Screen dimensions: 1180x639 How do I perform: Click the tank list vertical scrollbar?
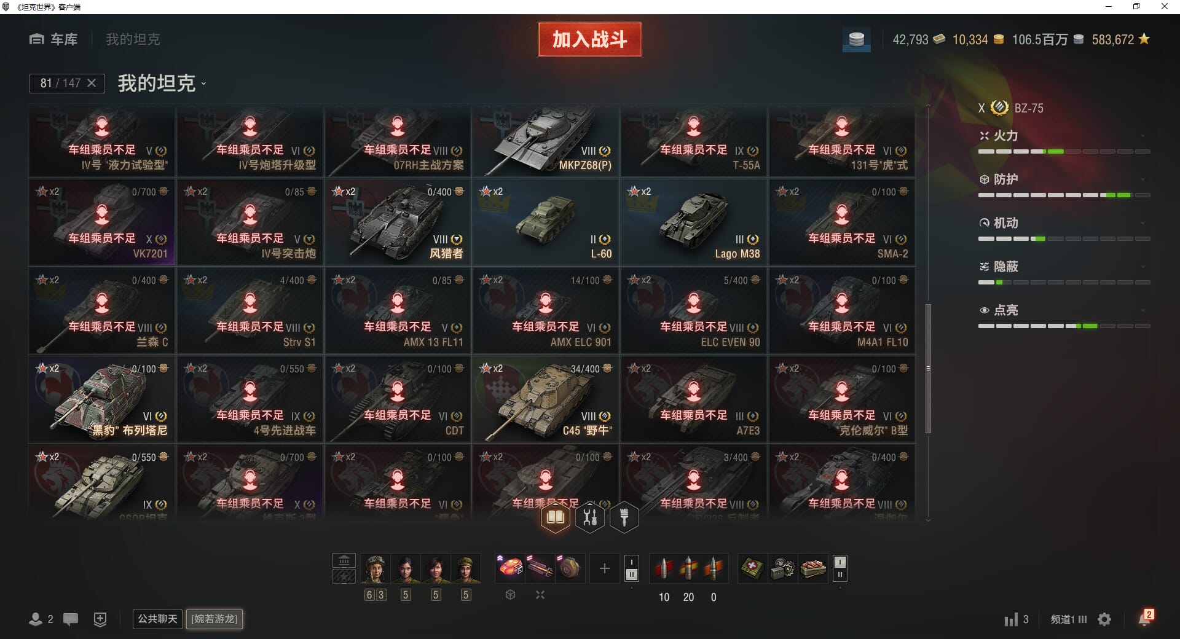[x=928, y=368]
